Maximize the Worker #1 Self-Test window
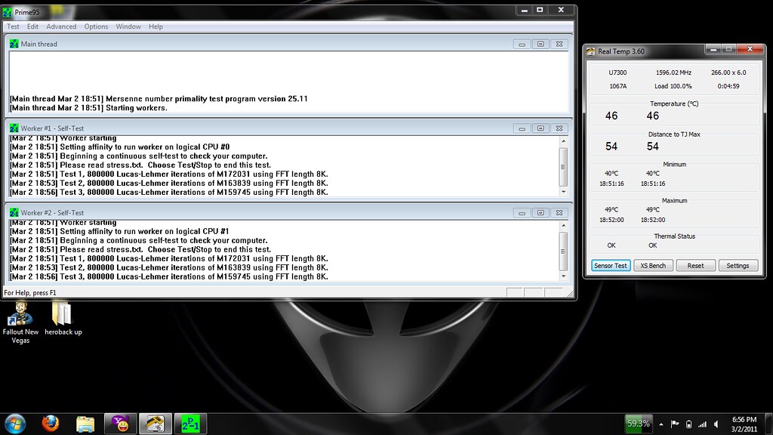The width and height of the screenshot is (773, 435). pyautogui.click(x=540, y=128)
